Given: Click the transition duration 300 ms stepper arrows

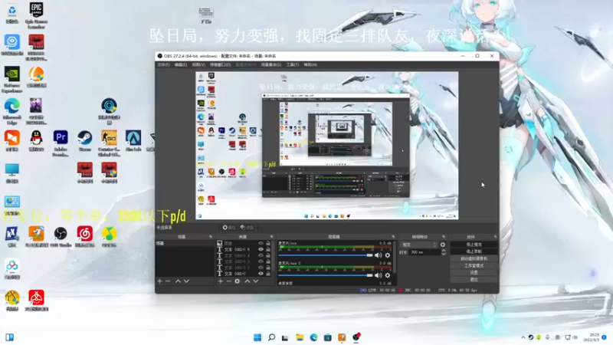Looking at the screenshot, I should click(444, 253).
